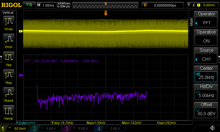Click the left measurement menu page dots
This screenshot has width=220, height=132.
point(1,59)
